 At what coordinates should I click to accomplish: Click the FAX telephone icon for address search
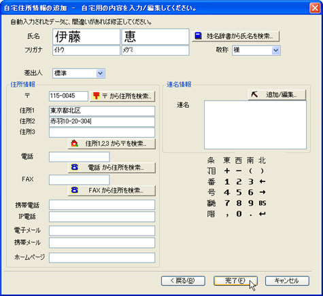(x=75, y=190)
